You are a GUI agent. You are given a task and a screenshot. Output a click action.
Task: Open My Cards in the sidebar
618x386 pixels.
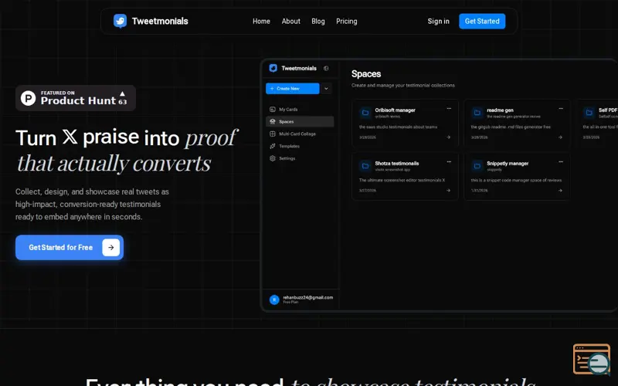[300, 110]
